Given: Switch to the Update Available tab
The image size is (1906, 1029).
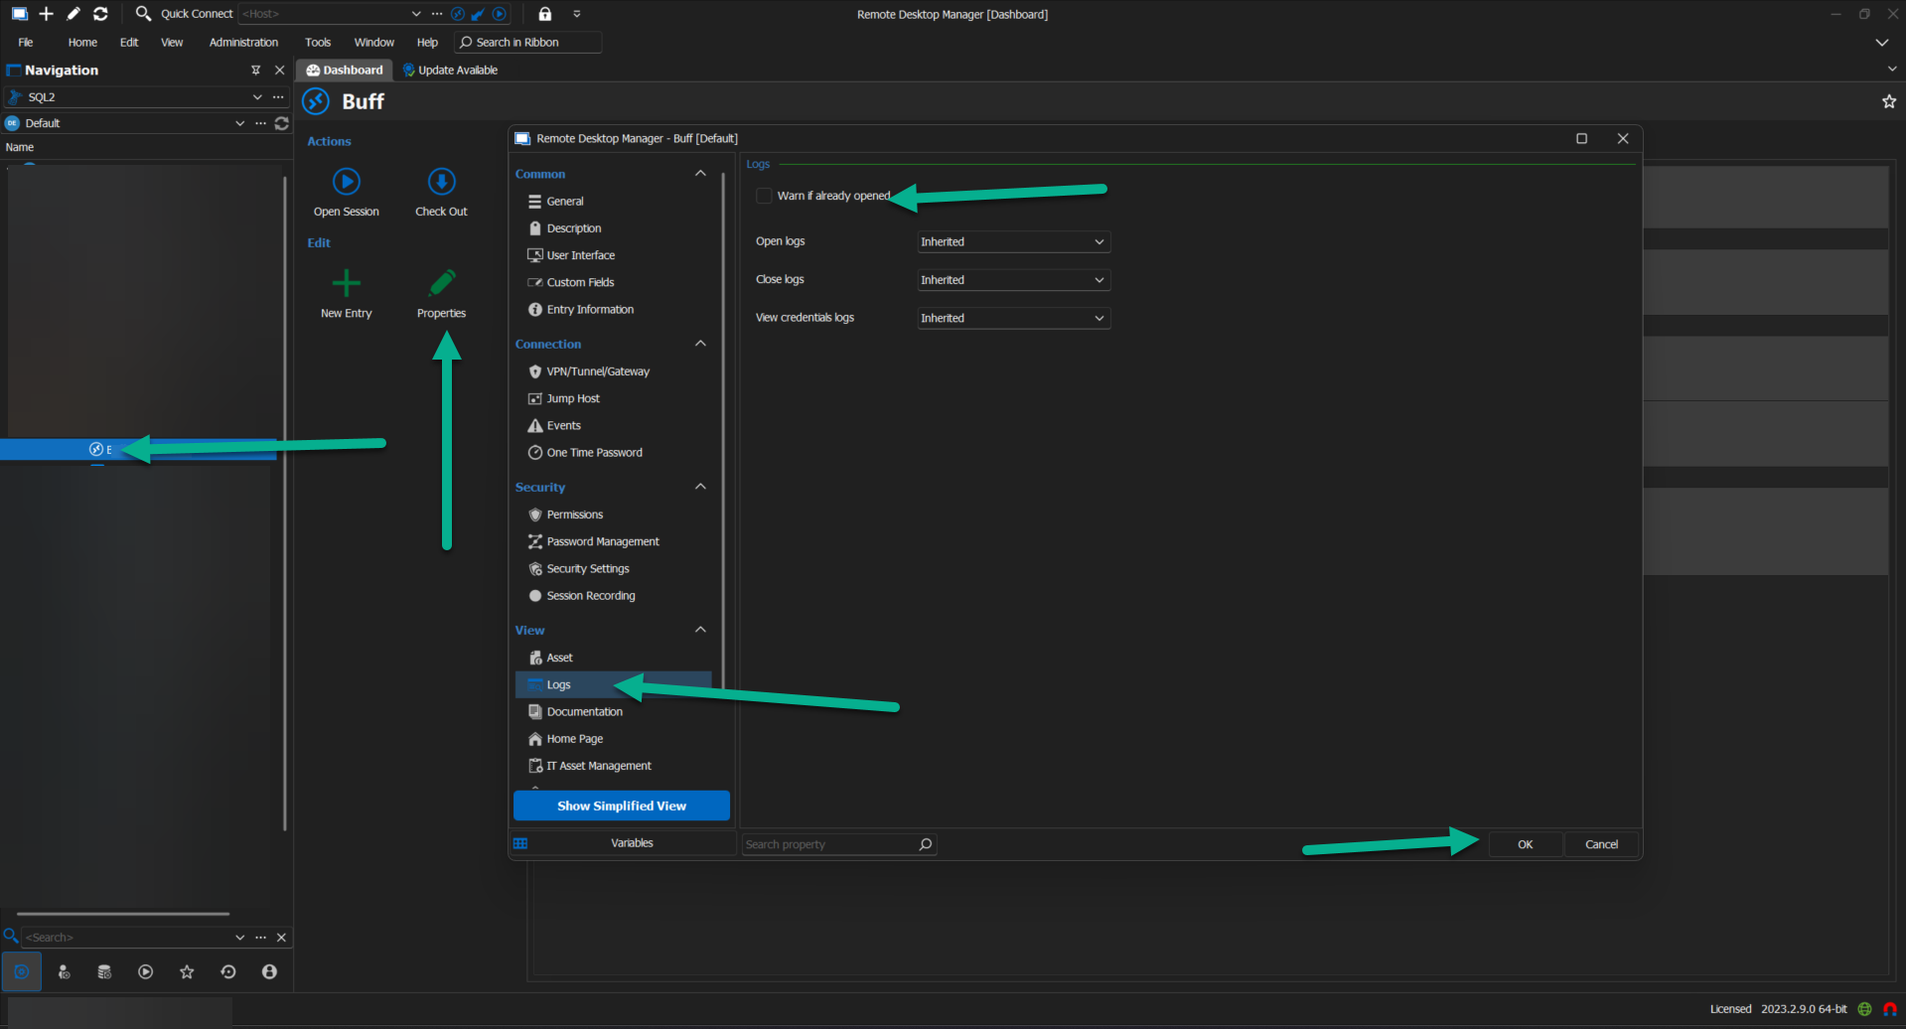Looking at the screenshot, I should pos(450,71).
